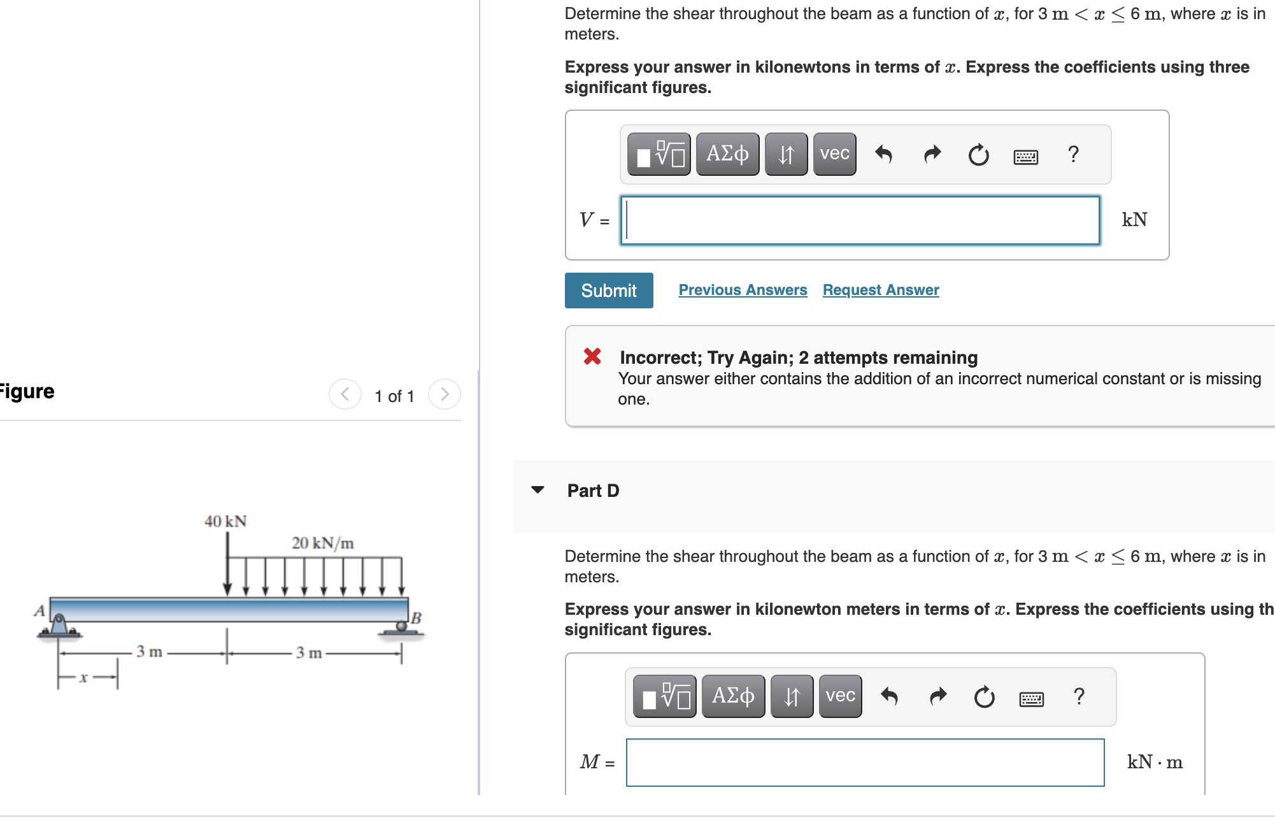Screen dimensions: 1275x818
Task: Open ΑΣφ symbols in Part D toolbar
Action: pyautogui.click(x=732, y=696)
